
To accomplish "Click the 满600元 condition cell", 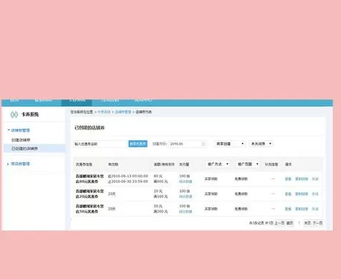I will tap(160, 182).
